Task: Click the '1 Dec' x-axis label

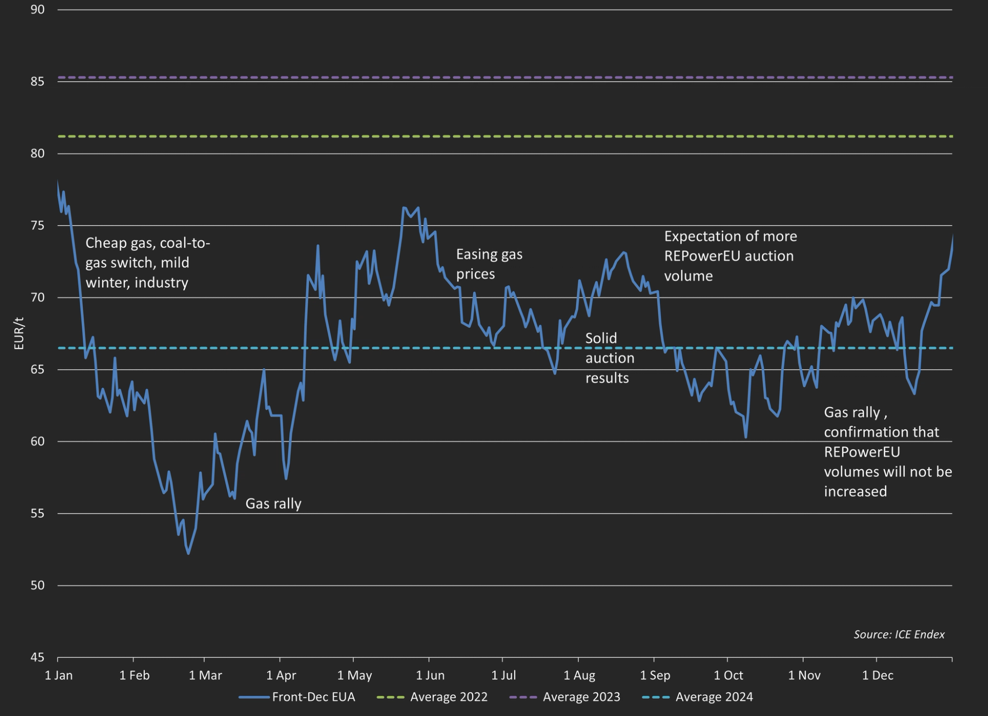Action: [878, 675]
